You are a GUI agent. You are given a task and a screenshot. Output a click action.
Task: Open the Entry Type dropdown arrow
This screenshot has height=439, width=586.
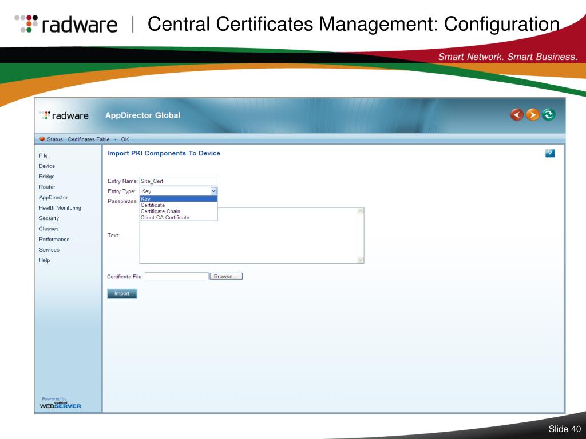[213, 191]
